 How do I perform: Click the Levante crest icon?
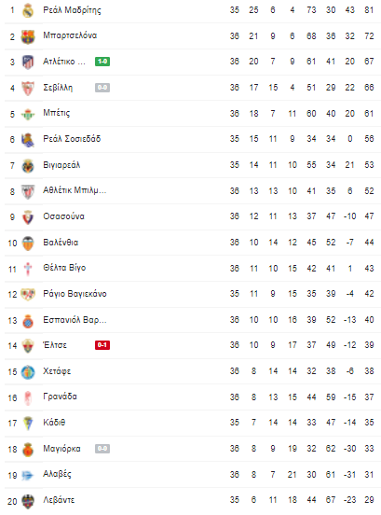click(28, 501)
